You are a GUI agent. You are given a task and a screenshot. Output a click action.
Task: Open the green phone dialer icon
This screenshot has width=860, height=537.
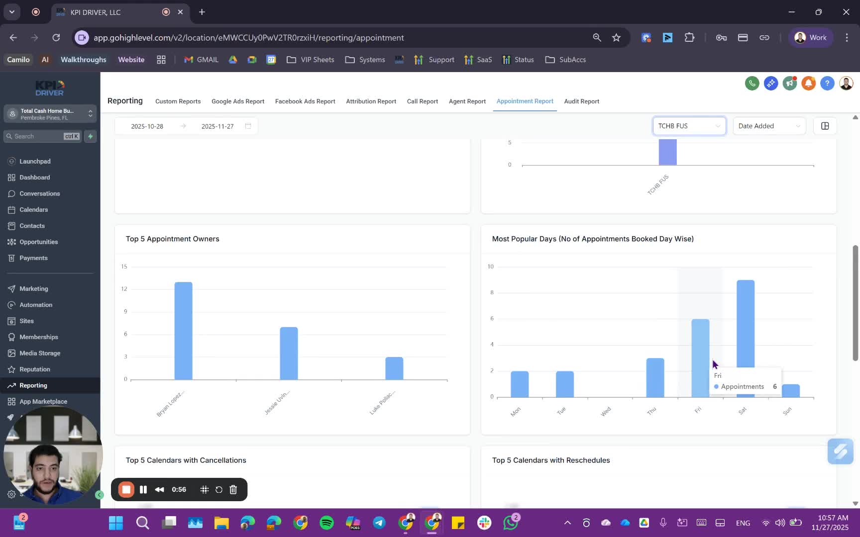[752, 83]
